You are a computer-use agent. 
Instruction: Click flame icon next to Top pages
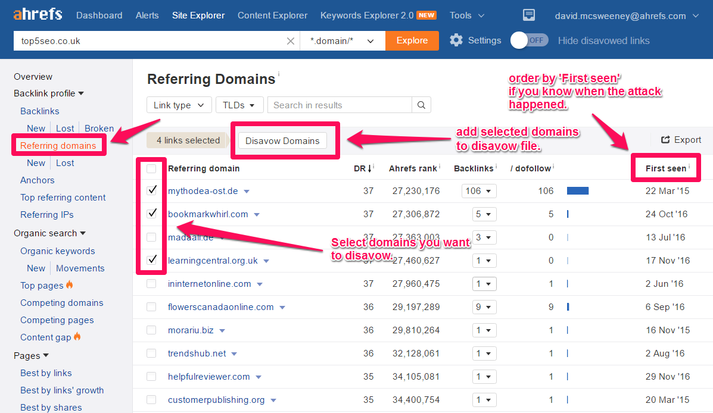[70, 285]
